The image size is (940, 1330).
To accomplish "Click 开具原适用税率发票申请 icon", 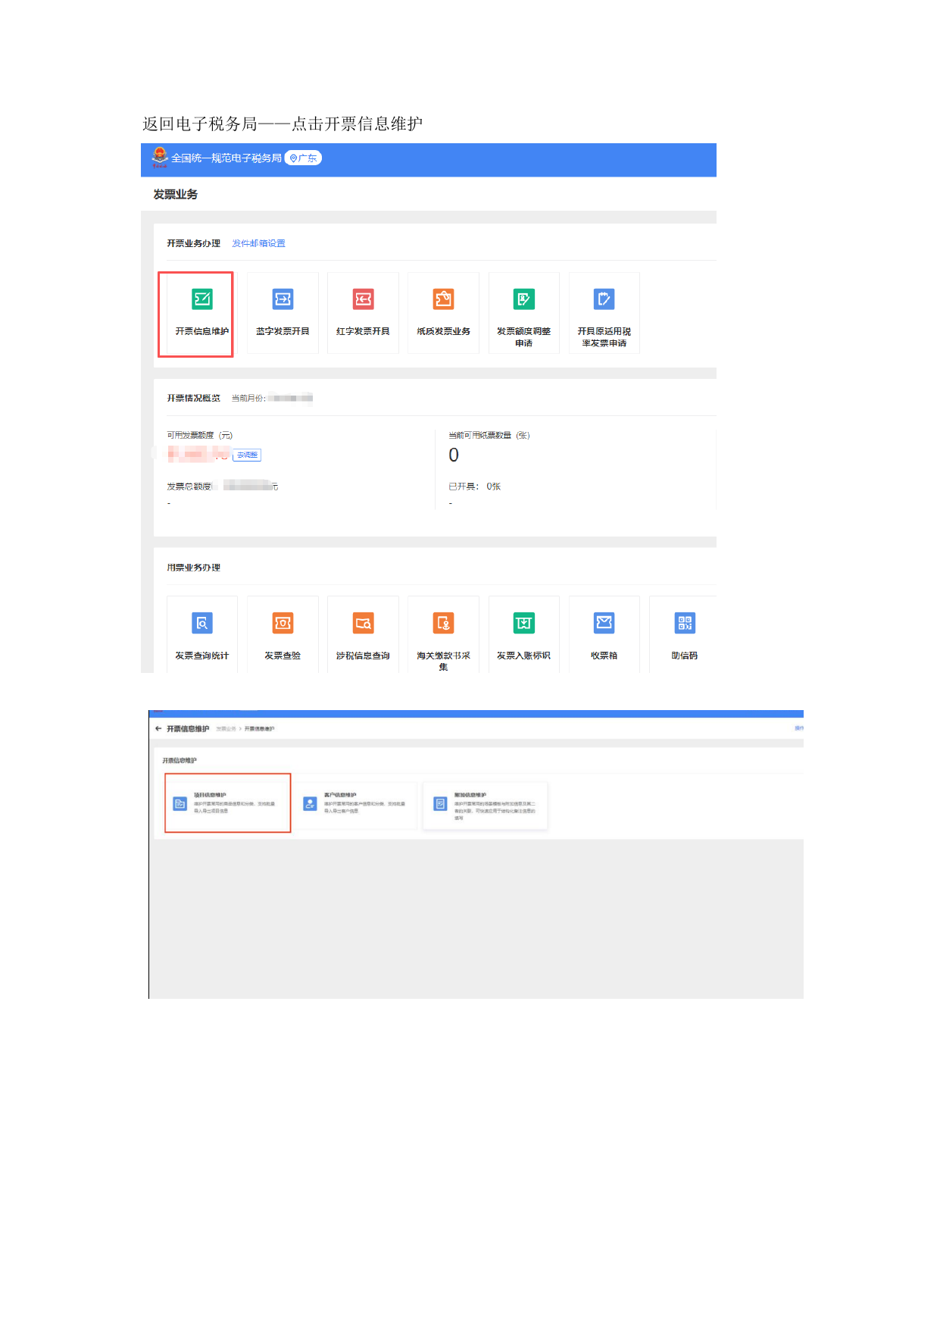I will pyautogui.click(x=604, y=299).
